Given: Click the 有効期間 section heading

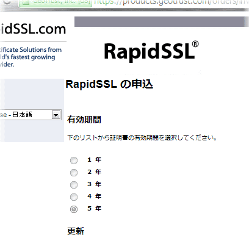Looking at the screenshot, I should point(84,120).
